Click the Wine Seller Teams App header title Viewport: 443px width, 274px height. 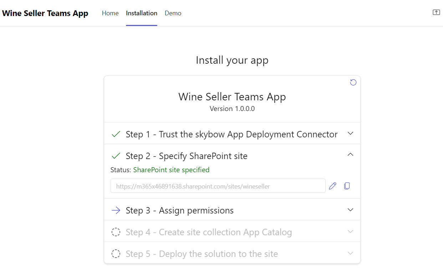pyautogui.click(x=45, y=13)
